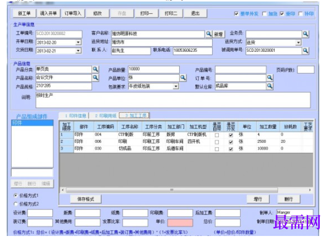Open unit lookup beside 产品单位
The width and height of the screenshot is (330, 238).
pos(183,78)
